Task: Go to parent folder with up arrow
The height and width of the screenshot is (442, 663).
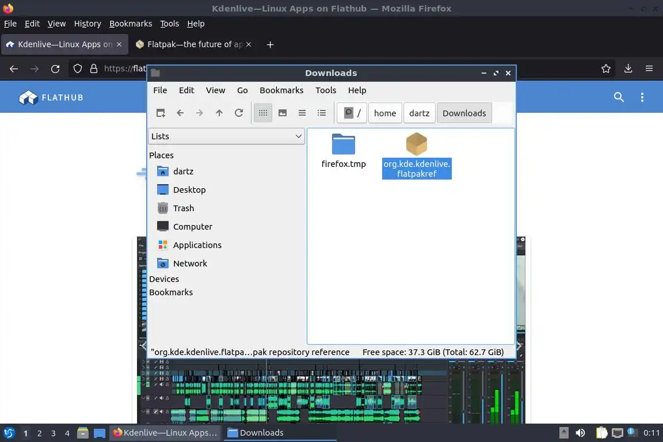Action: (x=219, y=113)
